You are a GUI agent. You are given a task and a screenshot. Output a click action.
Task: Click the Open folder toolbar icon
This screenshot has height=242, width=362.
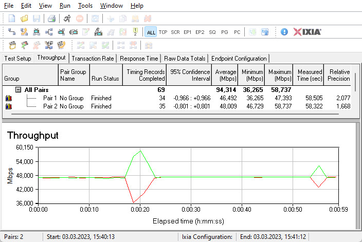click(x=24, y=18)
